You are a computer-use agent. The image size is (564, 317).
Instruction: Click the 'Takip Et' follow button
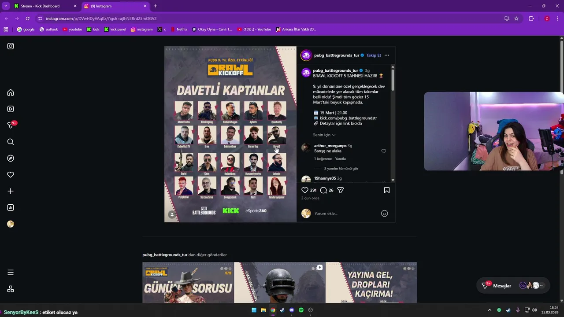374,55
